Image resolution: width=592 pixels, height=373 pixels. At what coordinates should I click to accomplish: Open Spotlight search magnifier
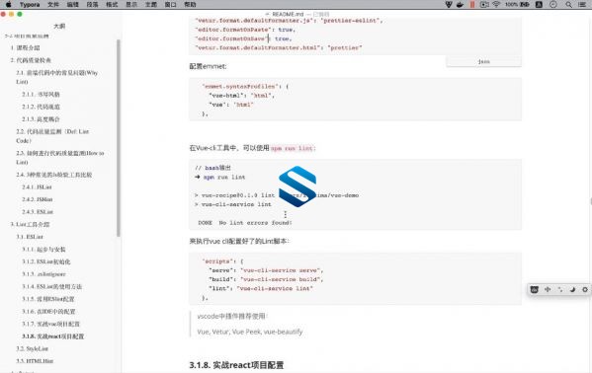point(568,5)
